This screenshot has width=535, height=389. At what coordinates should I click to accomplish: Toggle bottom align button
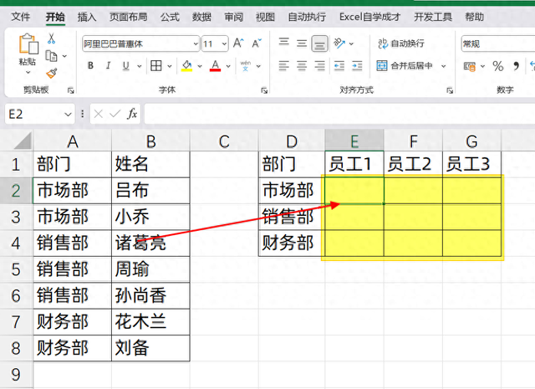tap(319, 44)
